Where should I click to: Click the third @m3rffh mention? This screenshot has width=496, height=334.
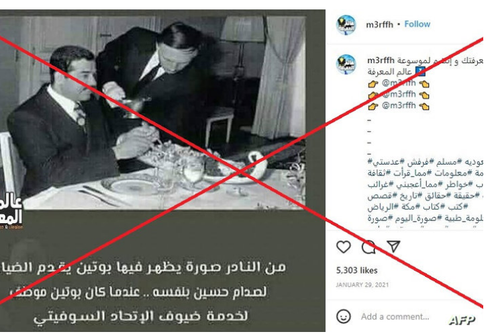[399, 105]
